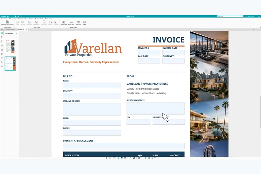The height and width of the screenshot is (174, 261).
Task: Select the List Box form tool
Action: [50, 23]
